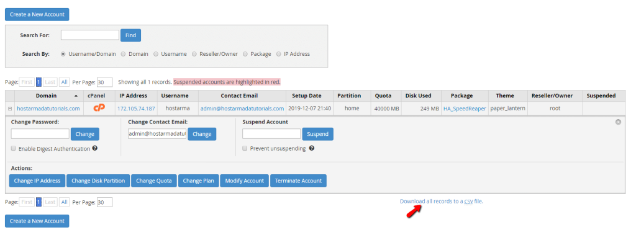The image size is (636, 240).
Task: Click the 2019-12-07 21:40 setup date cell
Action: click(309, 109)
